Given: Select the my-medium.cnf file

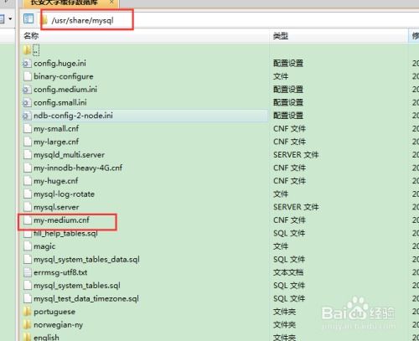Looking at the screenshot, I should coord(61,220).
